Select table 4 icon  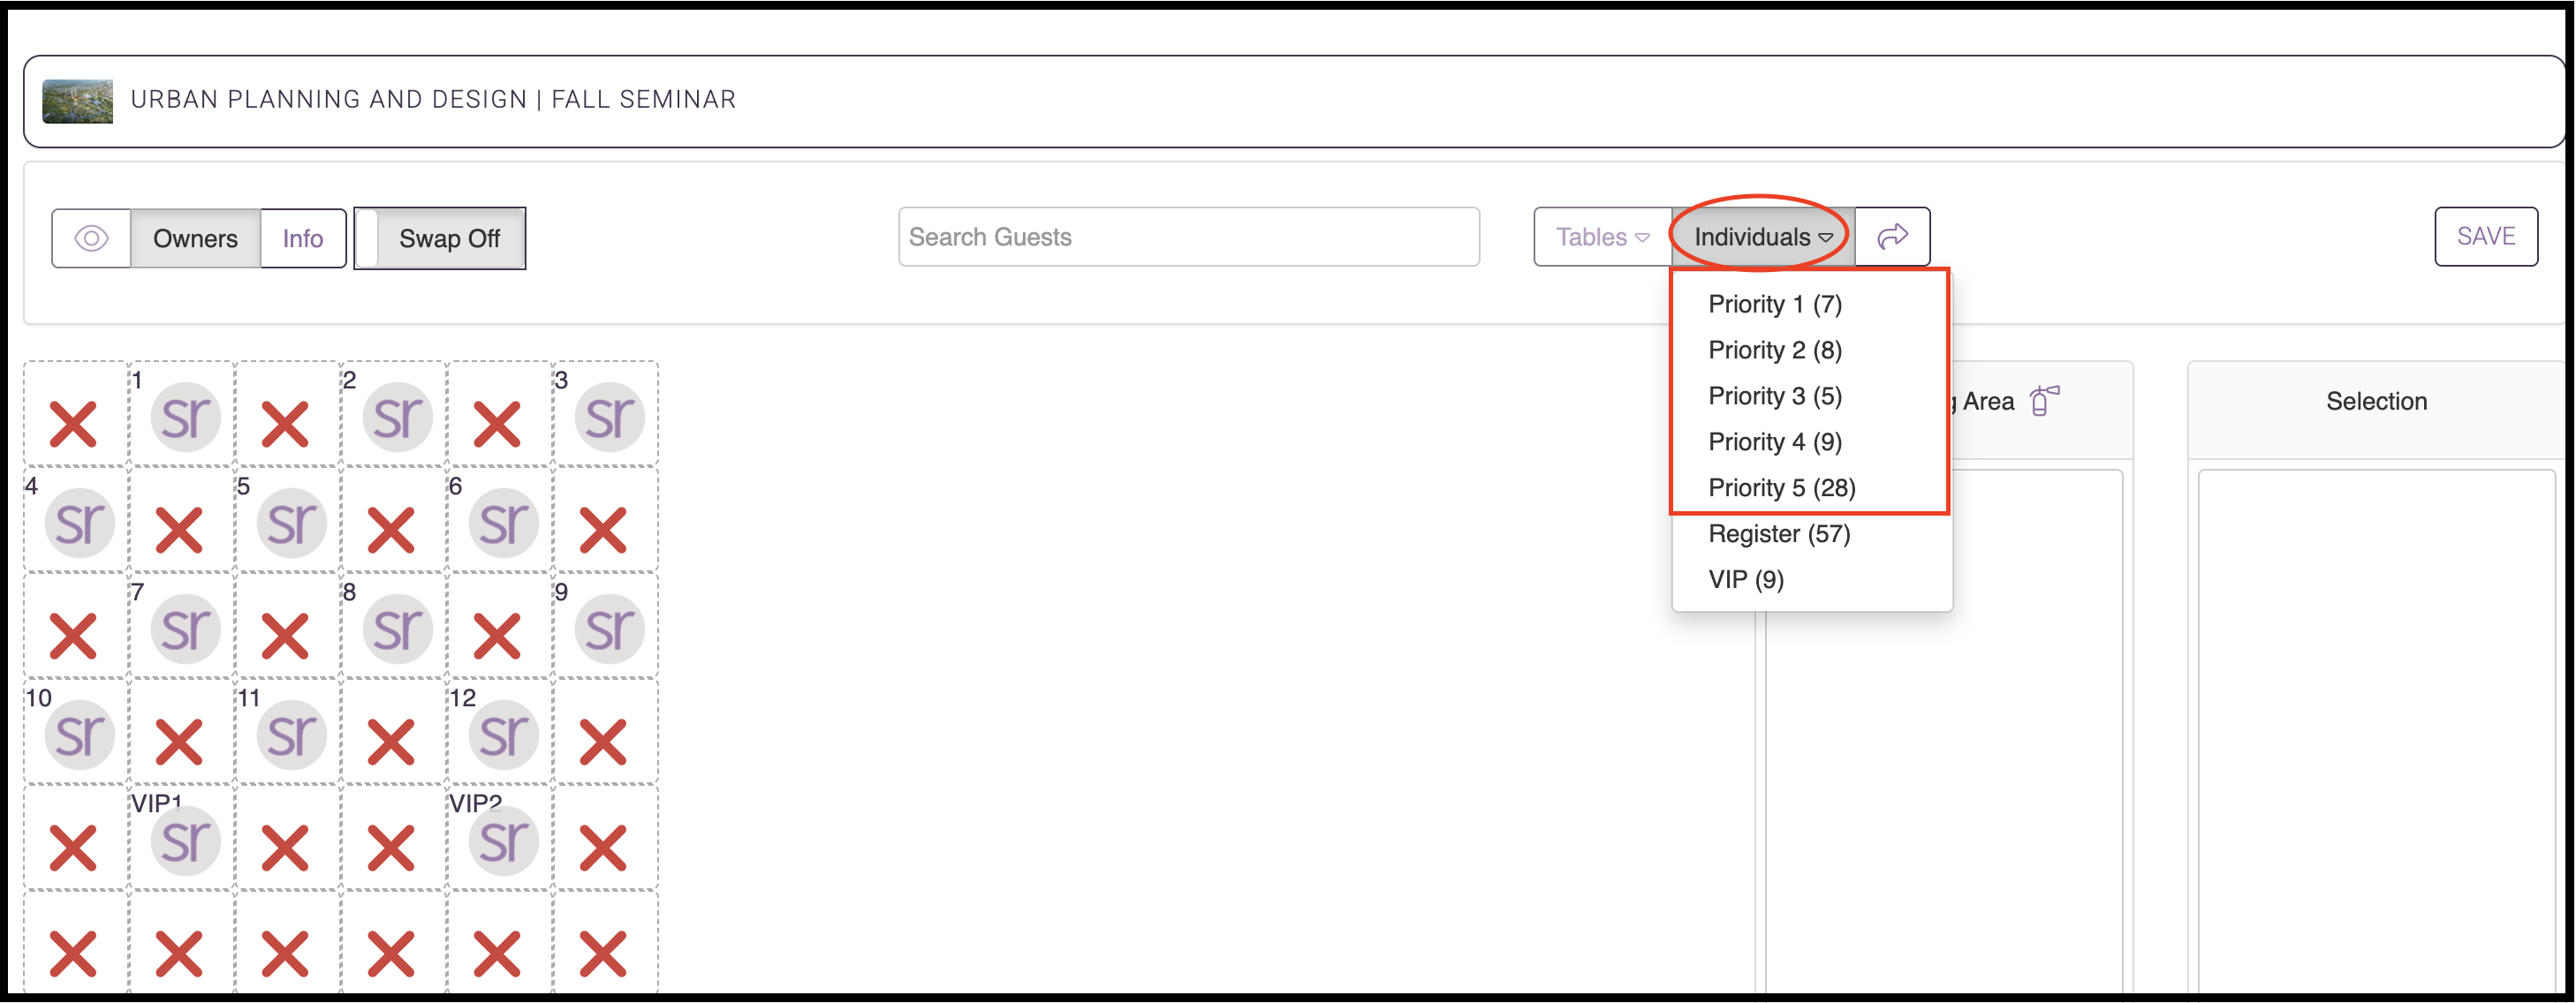coord(79,523)
